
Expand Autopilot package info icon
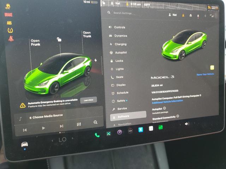(x=165, y=108)
